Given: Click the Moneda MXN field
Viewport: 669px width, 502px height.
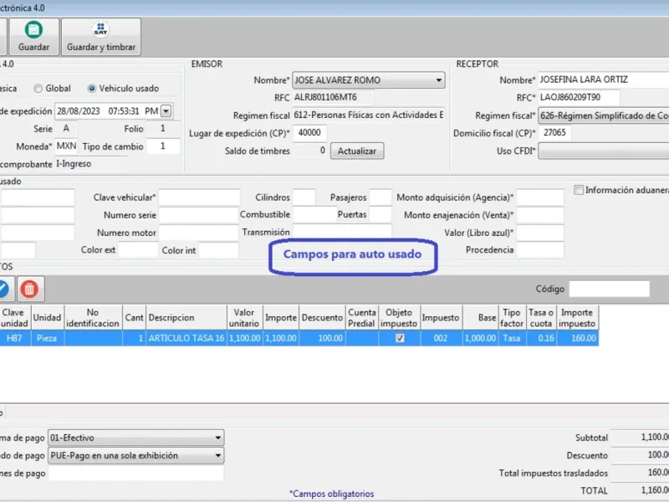Looking at the screenshot, I should tap(66, 146).
